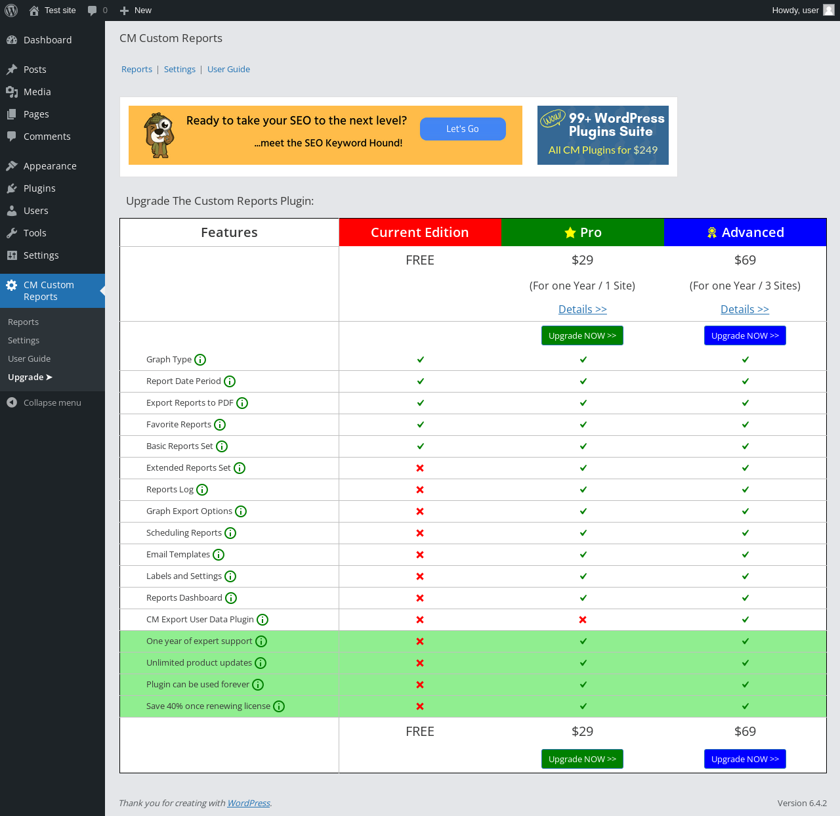Select the Settings tab link under CM Custom Reports
This screenshot has width=840, height=816.
(180, 69)
